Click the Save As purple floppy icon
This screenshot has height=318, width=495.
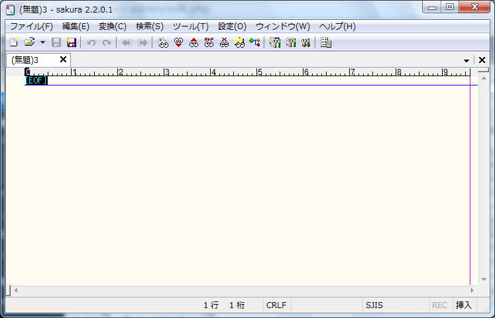72,42
